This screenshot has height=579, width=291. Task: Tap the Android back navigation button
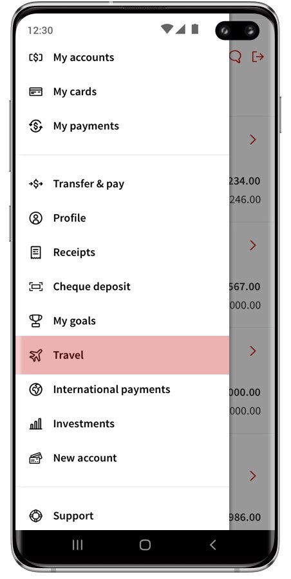212,545
